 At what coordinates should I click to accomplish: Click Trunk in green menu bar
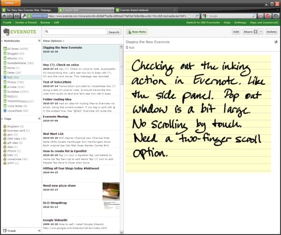7,22
